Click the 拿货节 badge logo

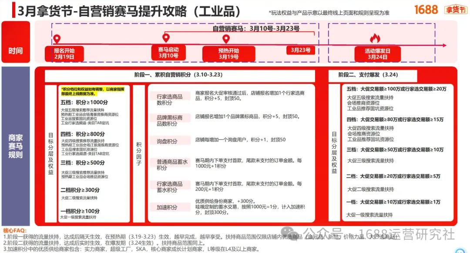click(456, 10)
